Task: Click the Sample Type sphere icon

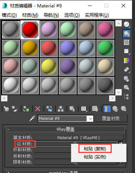Action: tap(126, 24)
